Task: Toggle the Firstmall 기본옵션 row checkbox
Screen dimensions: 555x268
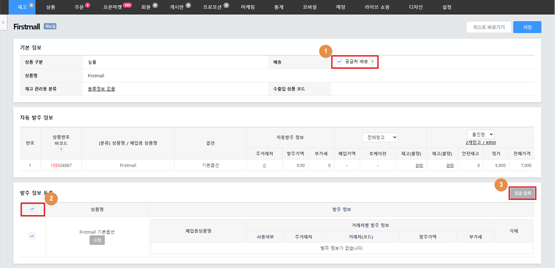Action: pos(32,236)
